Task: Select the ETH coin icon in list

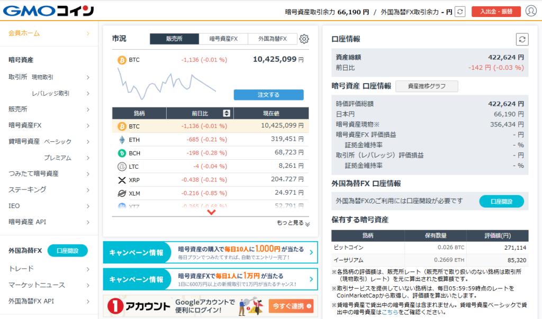Action: (122, 140)
